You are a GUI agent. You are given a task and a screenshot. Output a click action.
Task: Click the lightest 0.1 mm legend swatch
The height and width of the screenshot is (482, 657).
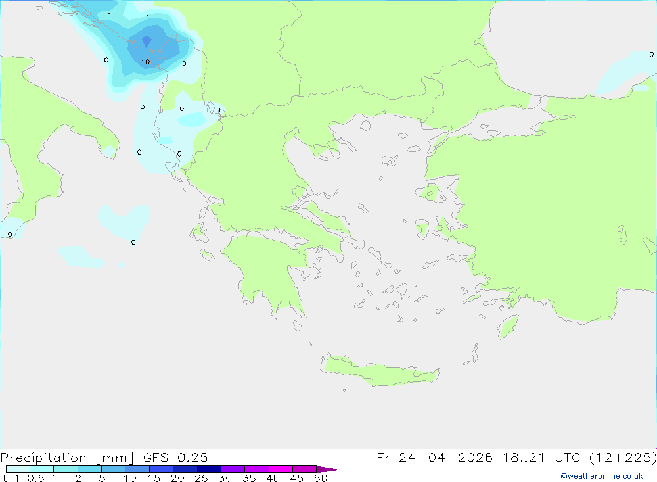pos(18,469)
